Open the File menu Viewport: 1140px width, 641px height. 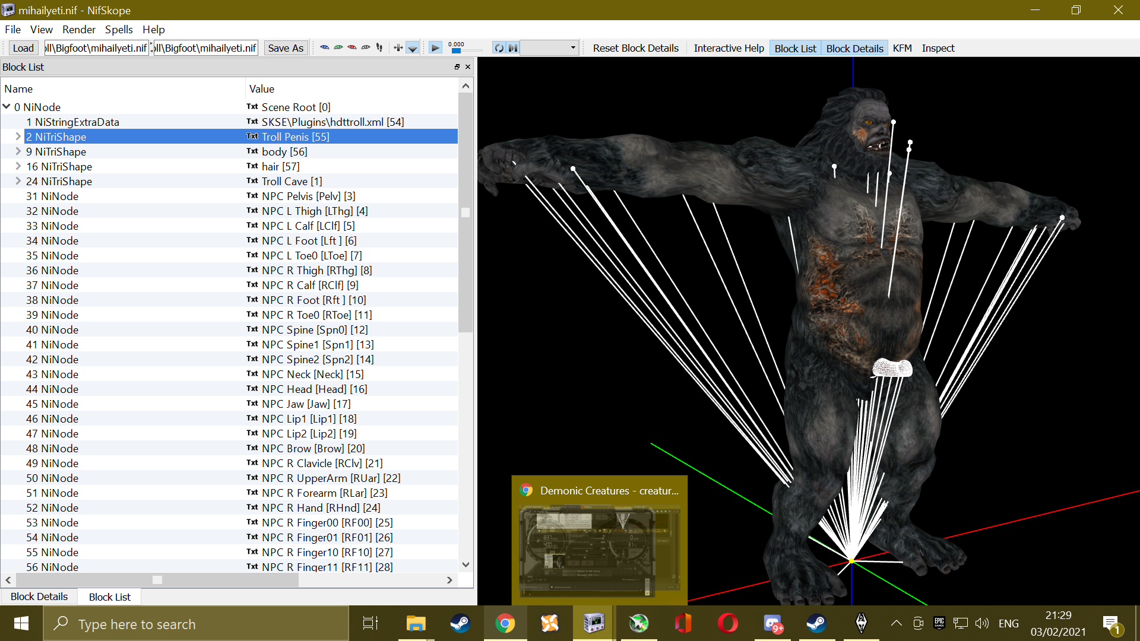click(x=12, y=29)
